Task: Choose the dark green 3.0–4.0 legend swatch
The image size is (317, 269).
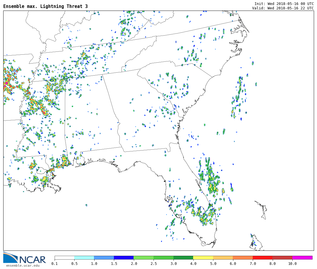Action: coord(183,258)
